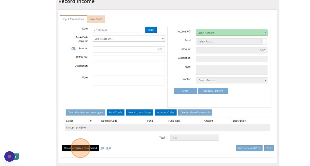Viewport: 310px width, 166px height.
Task: Click the Store button
Action: click(x=185, y=91)
